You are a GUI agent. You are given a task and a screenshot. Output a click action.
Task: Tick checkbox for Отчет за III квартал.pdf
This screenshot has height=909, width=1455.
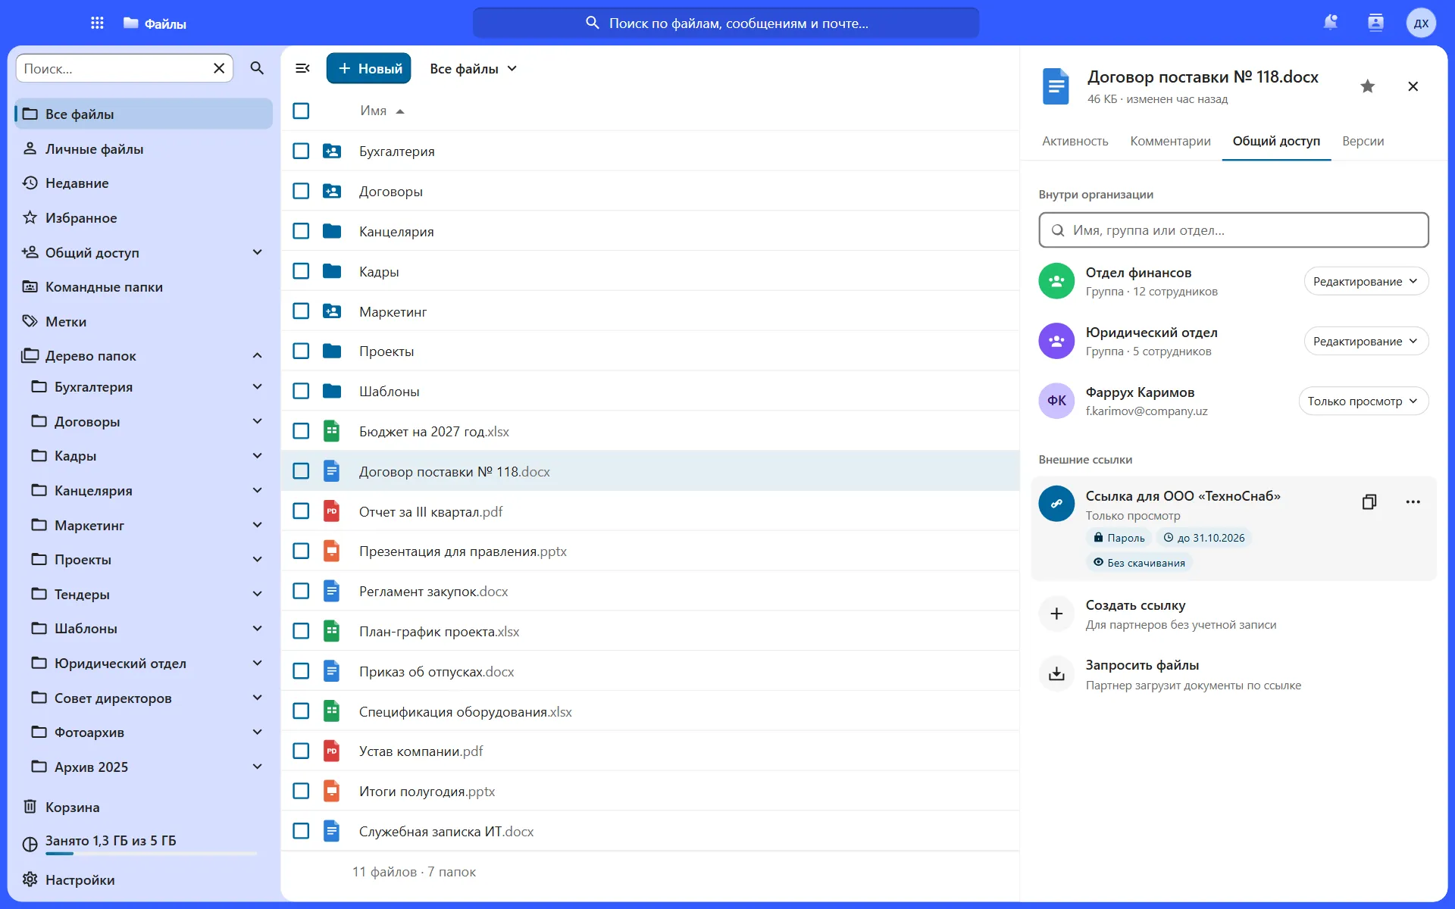pyautogui.click(x=301, y=511)
